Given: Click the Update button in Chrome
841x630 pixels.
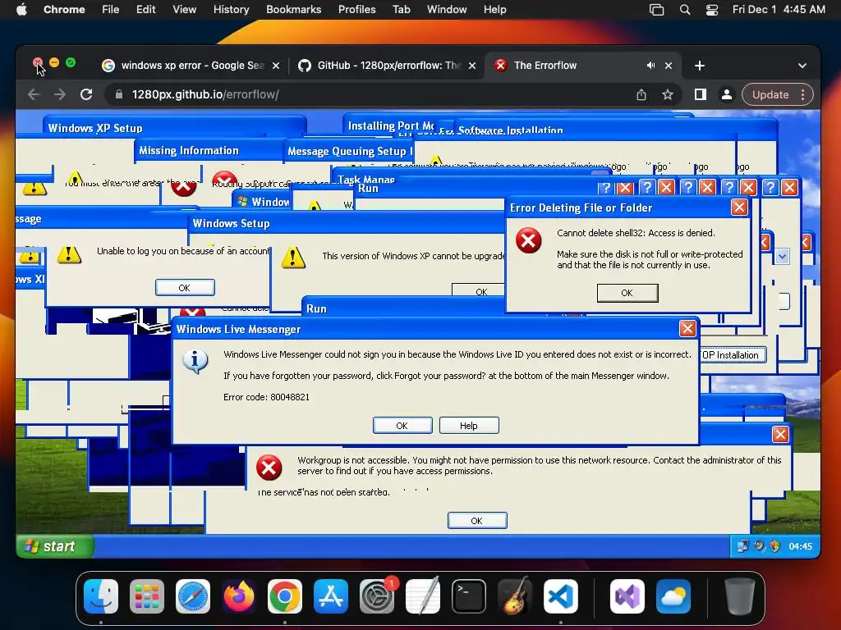Looking at the screenshot, I should (x=770, y=95).
